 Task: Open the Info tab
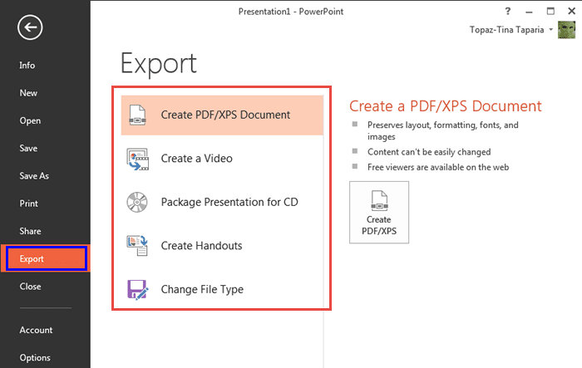tap(27, 66)
